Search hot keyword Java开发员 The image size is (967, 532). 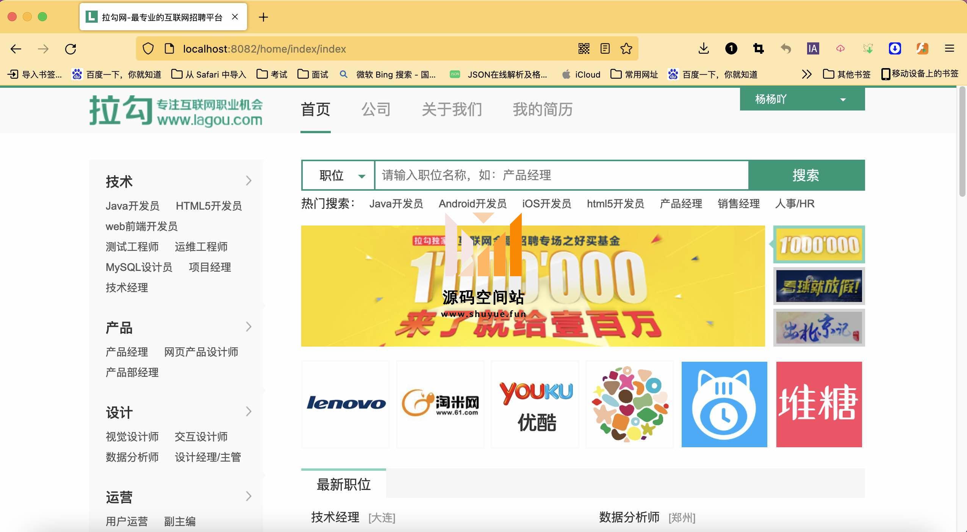coord(396,204)
